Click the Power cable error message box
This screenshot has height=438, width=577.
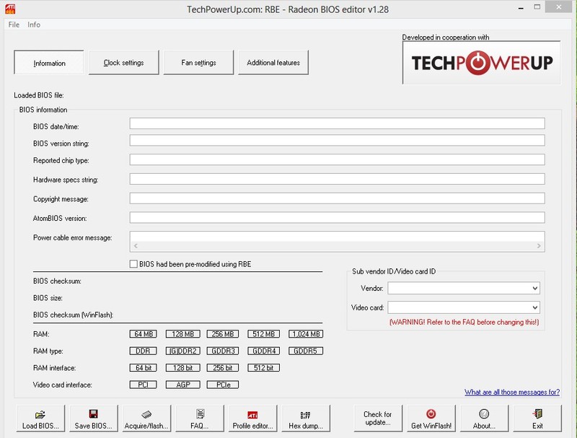pyautogui.click(x=337, y=242)
